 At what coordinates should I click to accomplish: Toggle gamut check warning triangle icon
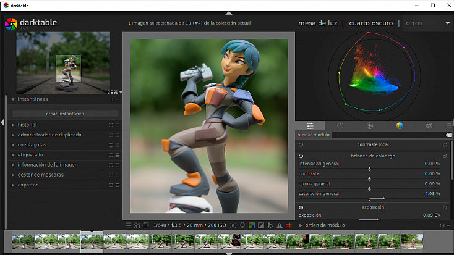[x=280, y=225]
